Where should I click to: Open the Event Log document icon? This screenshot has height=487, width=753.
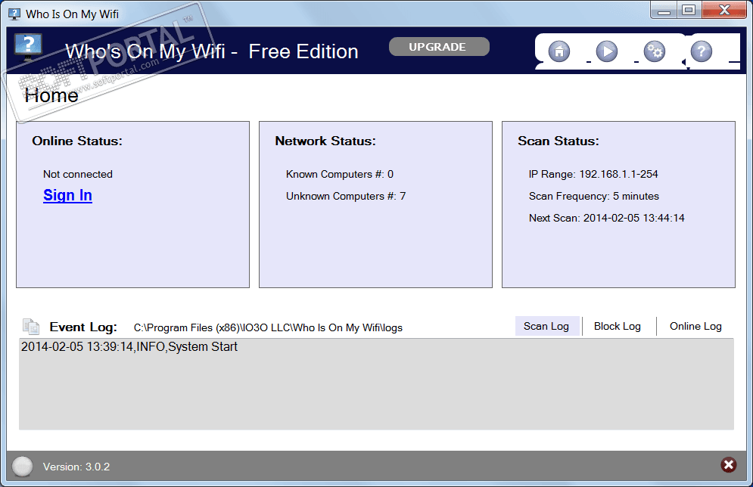tap(31, 326)
